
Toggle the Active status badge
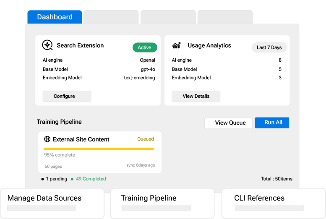tap(145, 47)
